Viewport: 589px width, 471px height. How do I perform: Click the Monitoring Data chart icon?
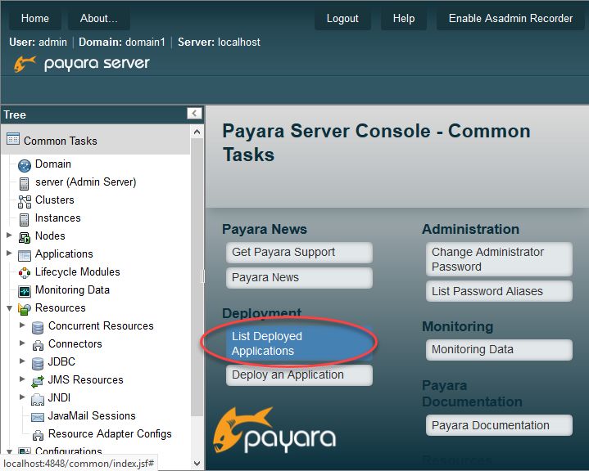point(25,291)
